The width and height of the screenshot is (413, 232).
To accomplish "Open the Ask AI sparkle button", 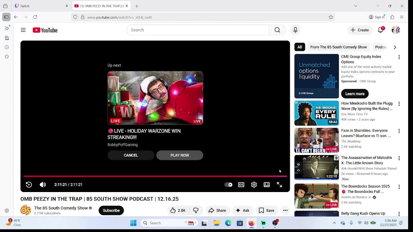I will click(x=242, y=210).
